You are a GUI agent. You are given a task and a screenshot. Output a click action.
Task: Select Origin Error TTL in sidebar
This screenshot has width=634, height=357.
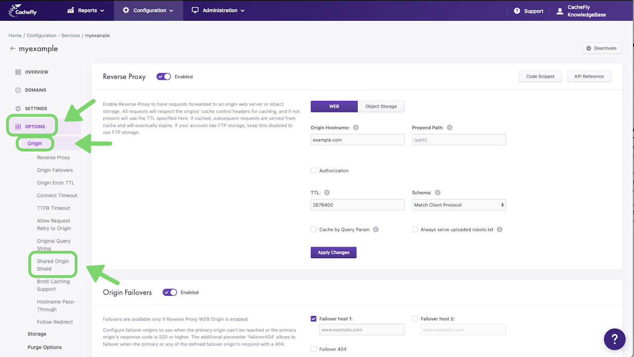(55, 183)
